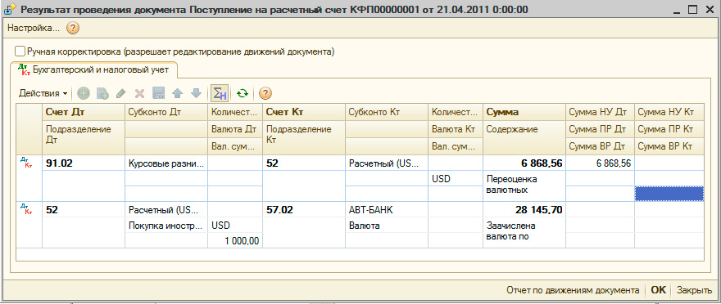Click the save record disk icon

click(159, 93)
